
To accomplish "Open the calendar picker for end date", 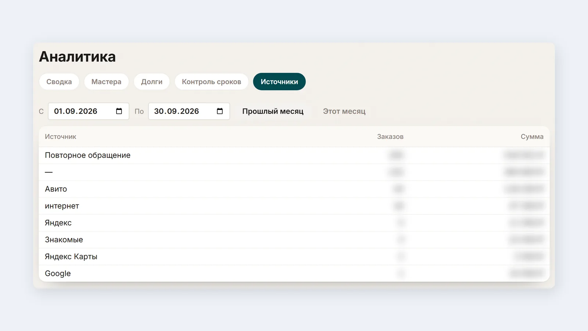I will pos(220,111).
